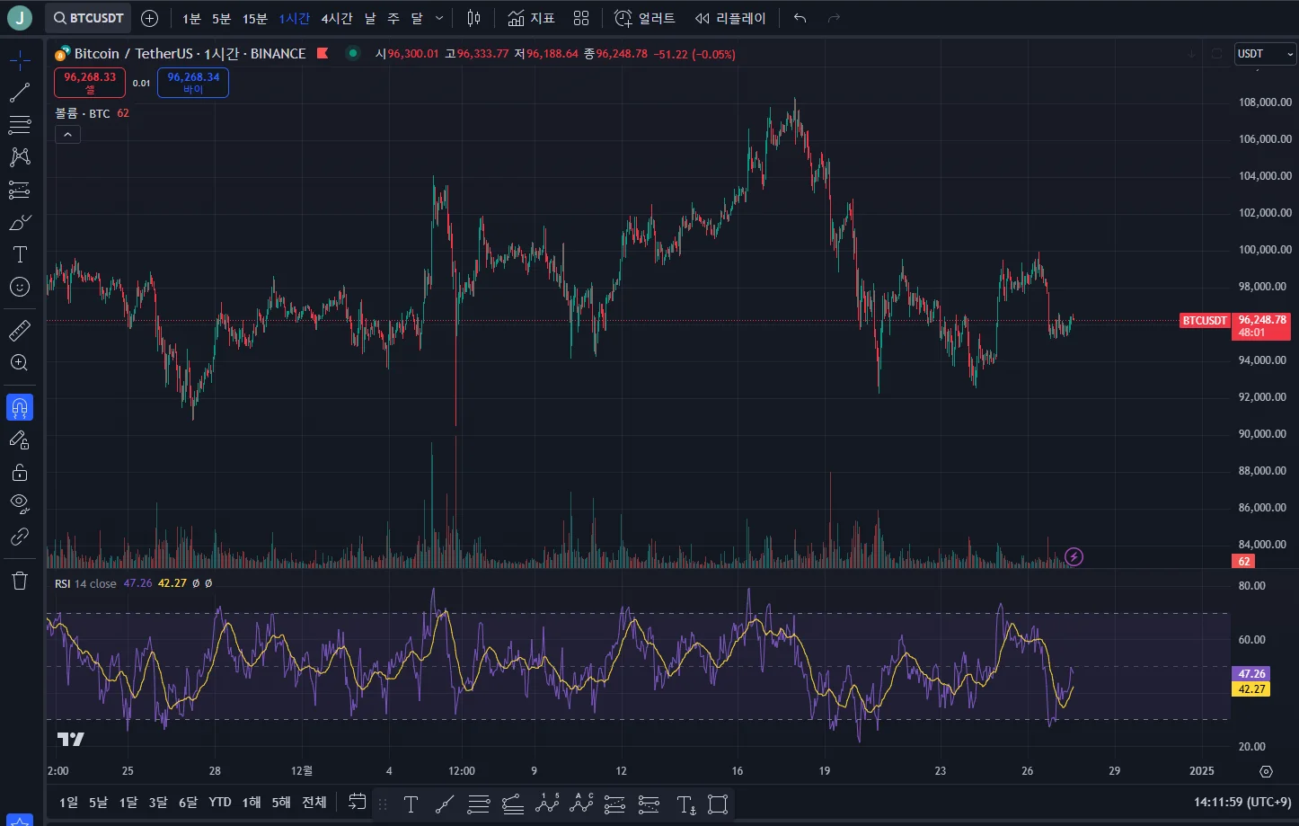The image size is (1299, 826).
Task: Create an alert with 얼러트
Action: [644, 18]
